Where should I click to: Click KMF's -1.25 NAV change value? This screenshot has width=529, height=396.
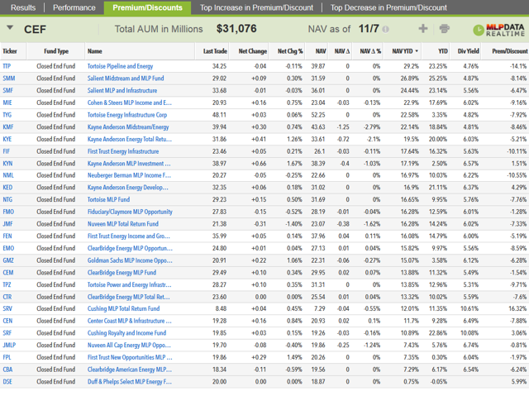343,126
